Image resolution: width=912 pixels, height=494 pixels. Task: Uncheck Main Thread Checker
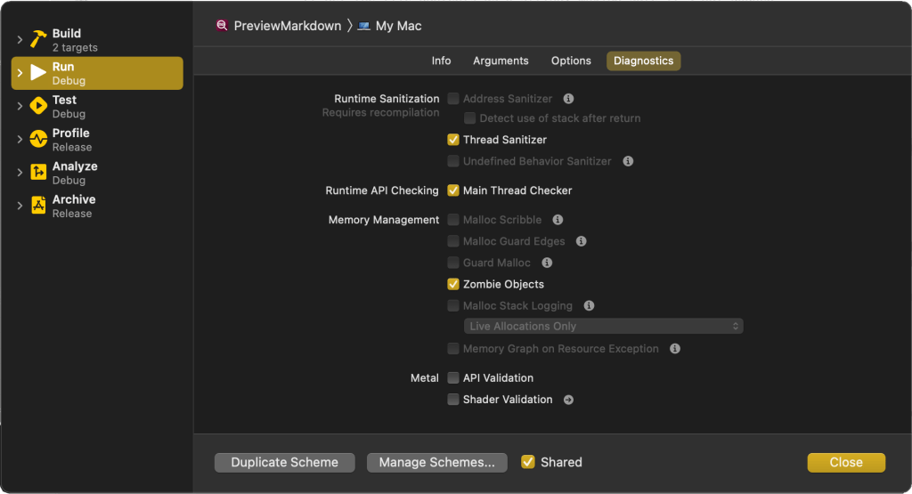coord(453,190)
